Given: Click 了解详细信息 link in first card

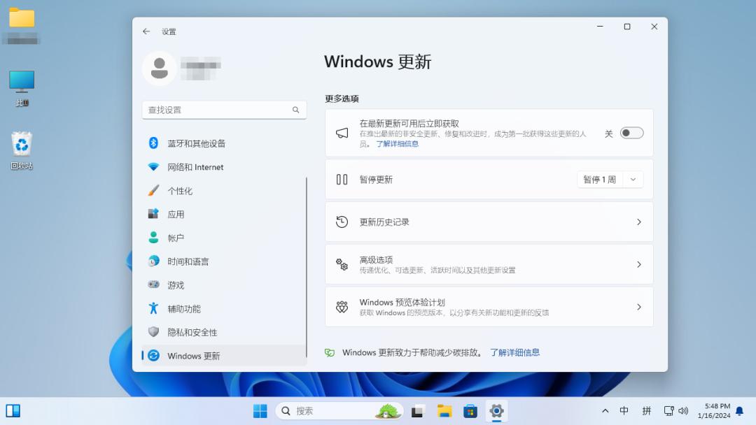Looking at the screenshot, I should 398,144.
